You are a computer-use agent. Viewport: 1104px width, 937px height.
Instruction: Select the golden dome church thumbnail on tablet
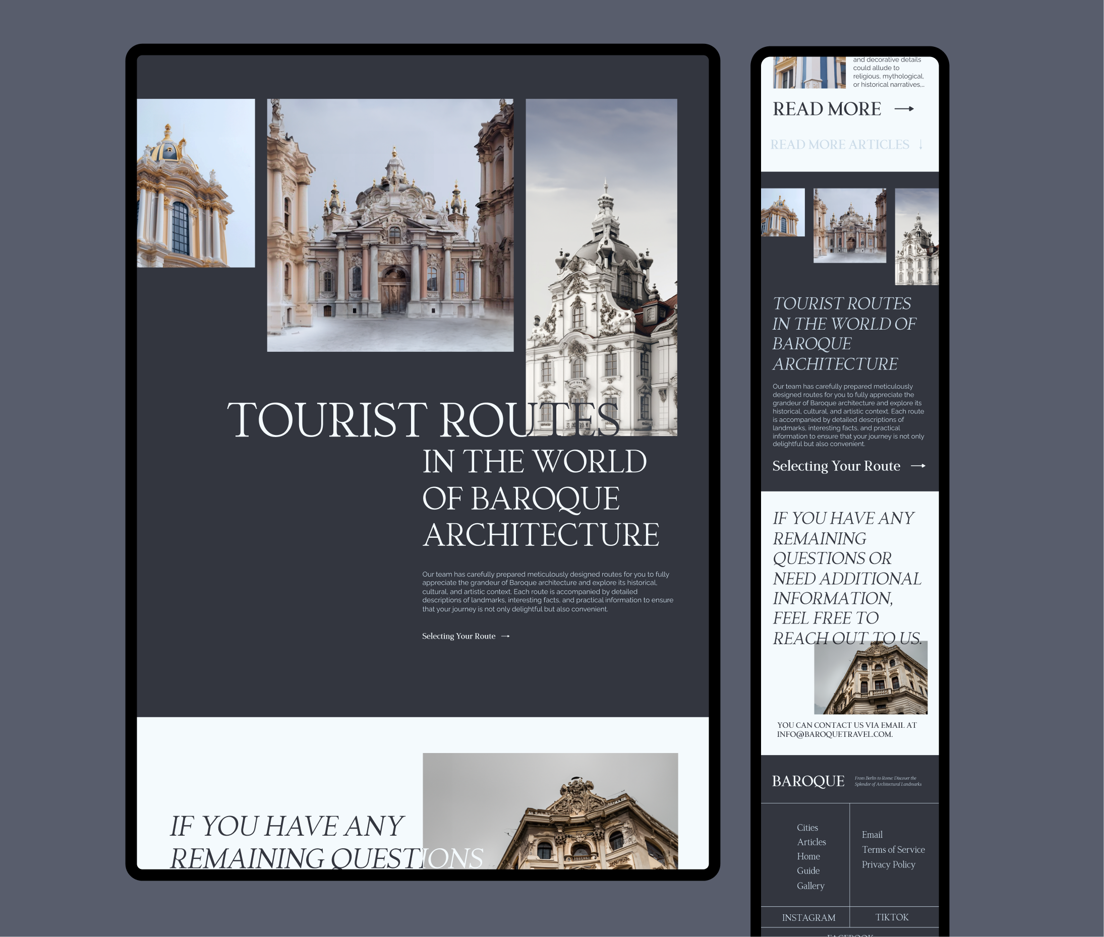[x=196, y=183]
